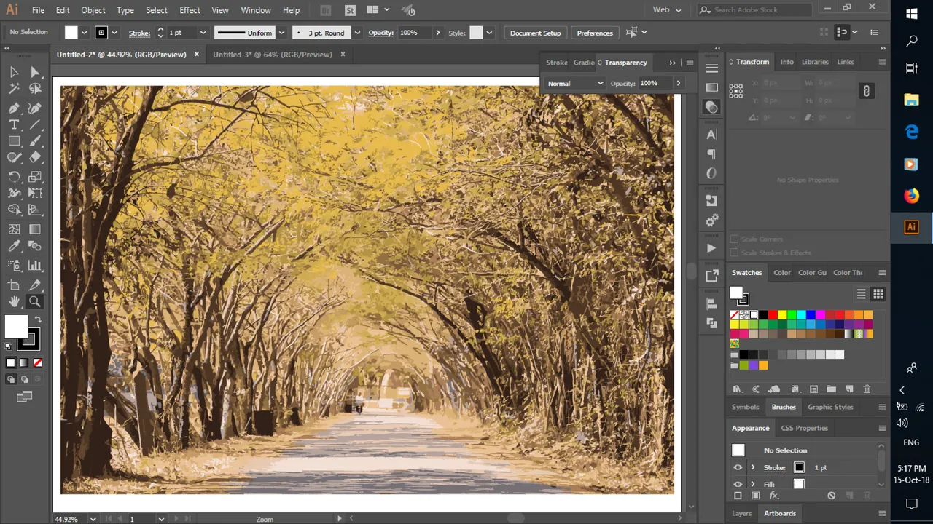This screenshot has width=933, height=524.
Task: Open the Asset Export panel icon
Action: [x=712, y=275]
